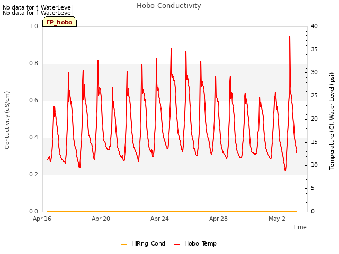Select the HiRng_Cond legend entry

tap(143, 243)
